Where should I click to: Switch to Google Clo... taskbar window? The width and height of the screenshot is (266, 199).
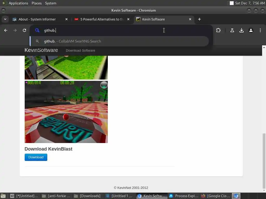216,196
